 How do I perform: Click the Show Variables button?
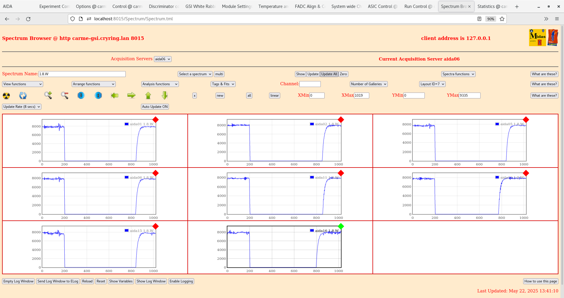click(121, 281)
